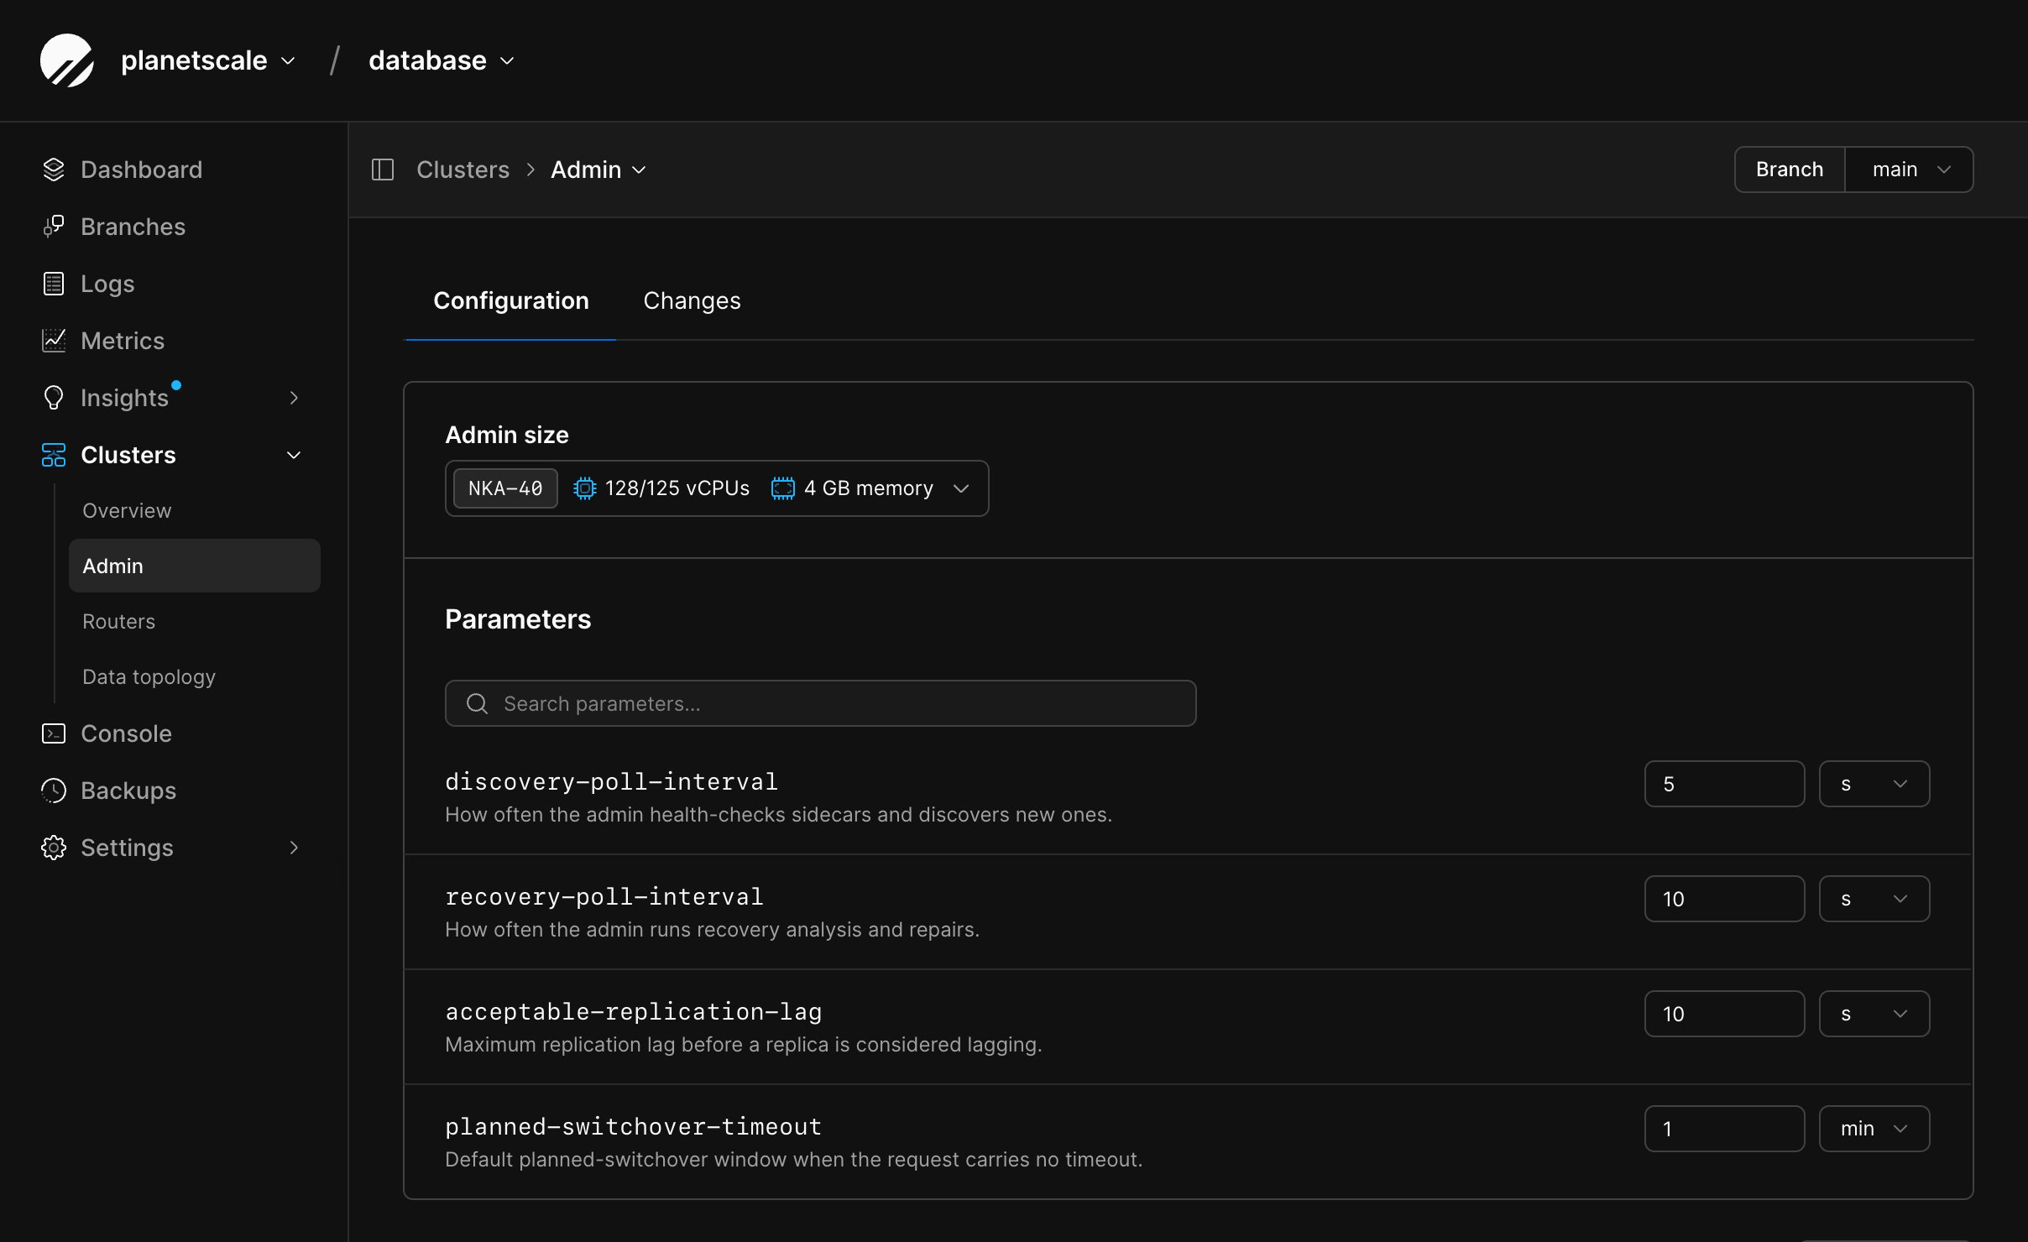
Task: Click the Branch button
Action: [x=1790, y=170]
